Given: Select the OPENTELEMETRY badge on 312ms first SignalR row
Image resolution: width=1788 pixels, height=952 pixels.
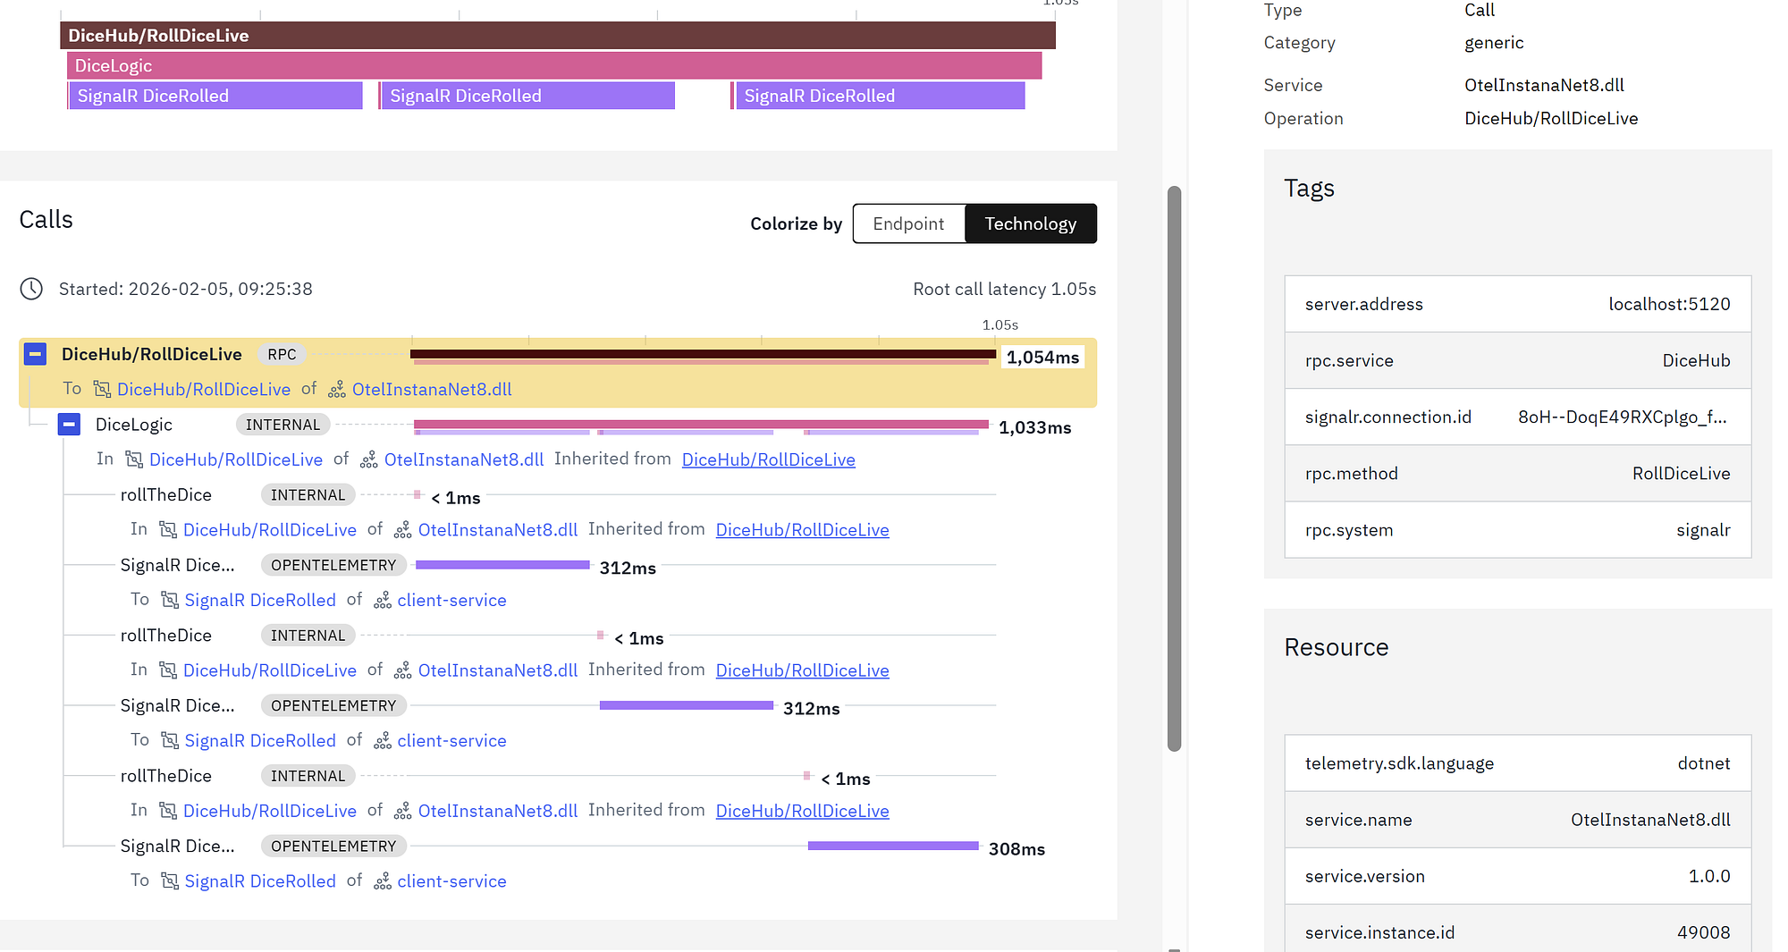Looking at the screenshot, I should click(333, 565).
